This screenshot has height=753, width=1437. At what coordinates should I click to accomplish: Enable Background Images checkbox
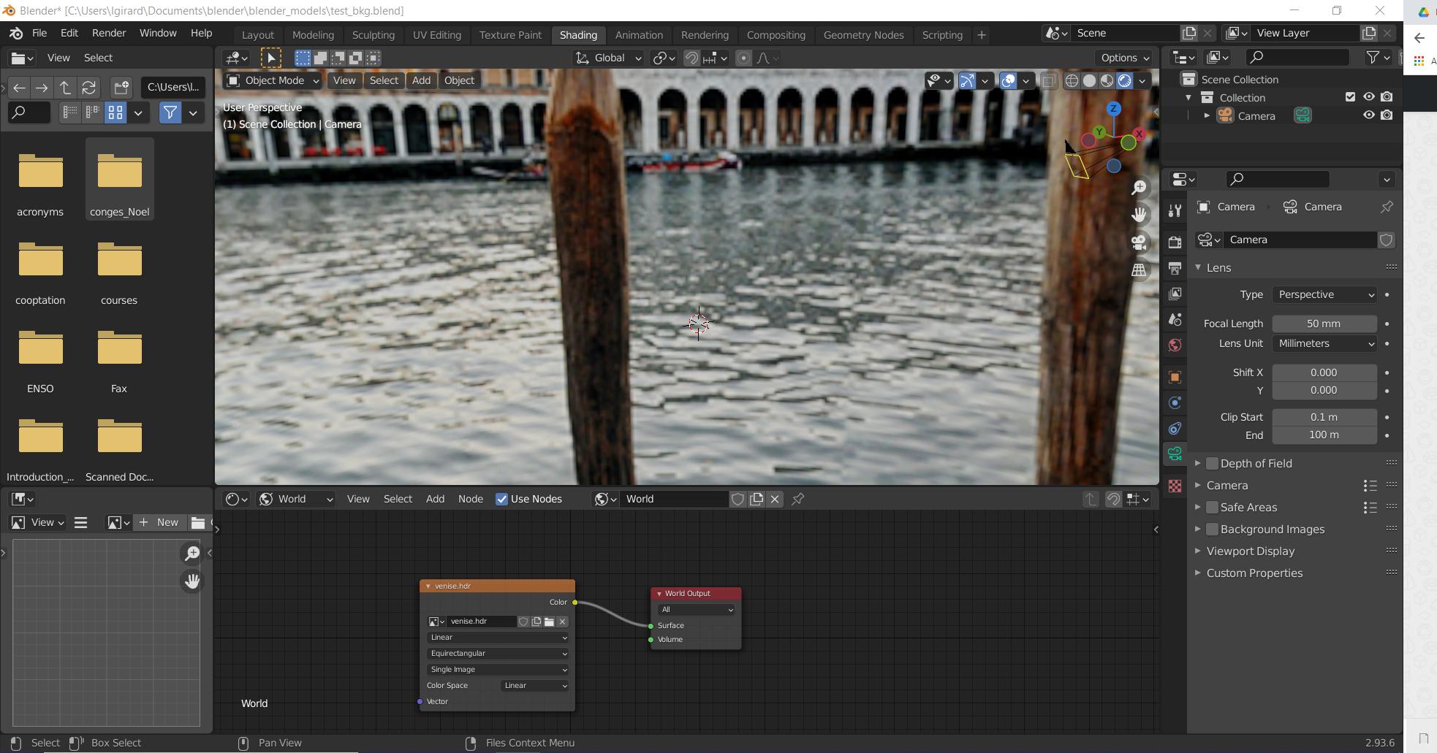1212,530
